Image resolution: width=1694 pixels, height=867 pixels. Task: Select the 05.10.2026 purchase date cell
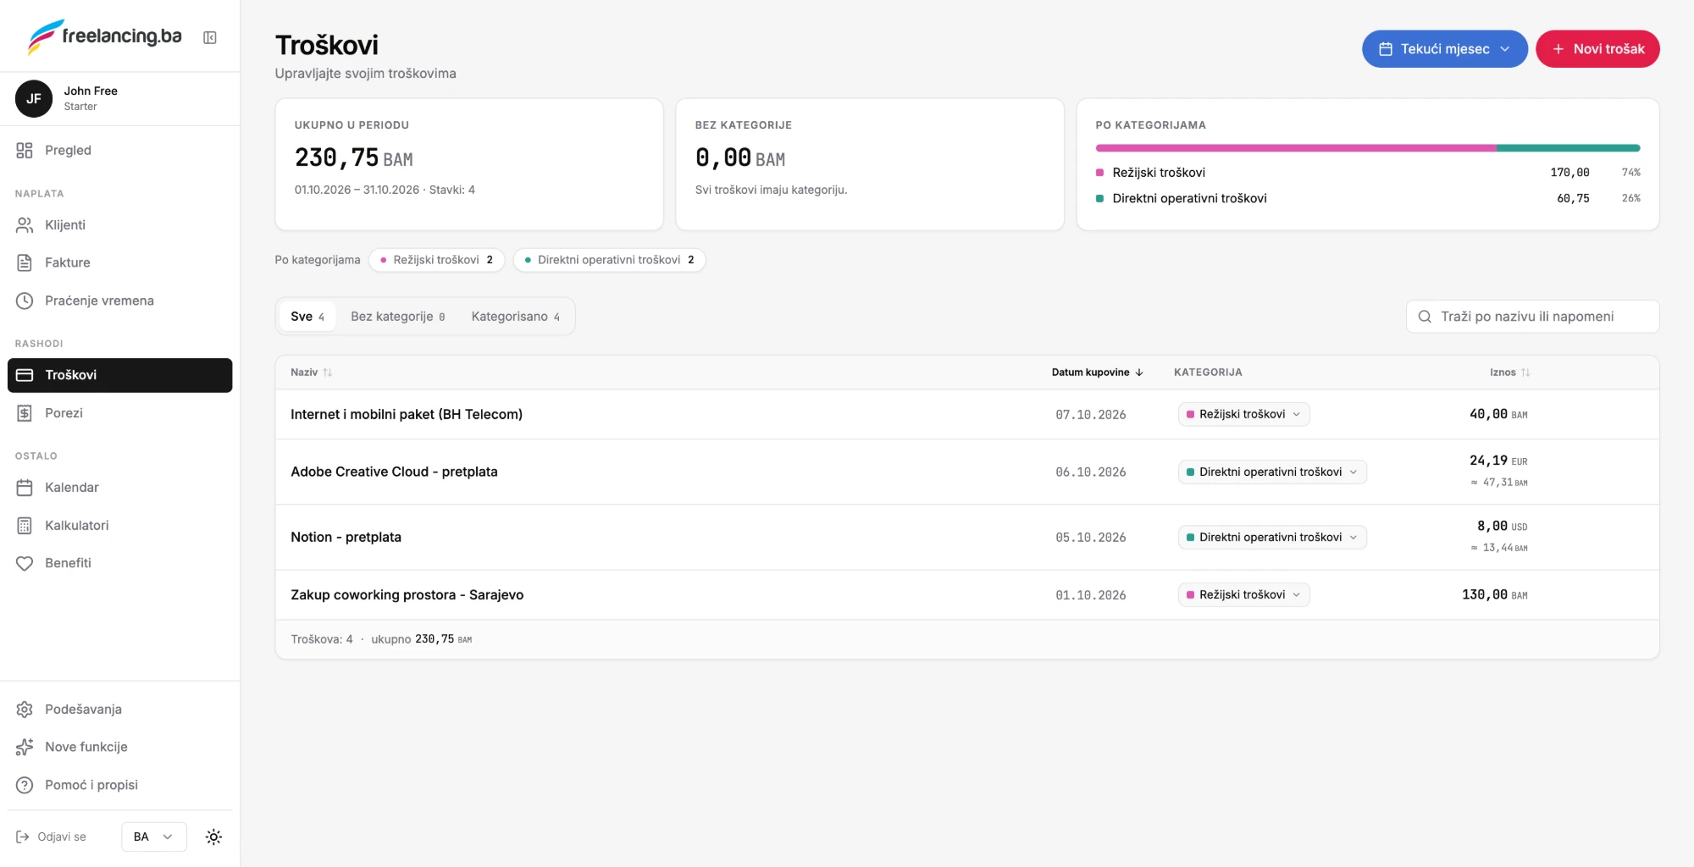coord(1091,538)
